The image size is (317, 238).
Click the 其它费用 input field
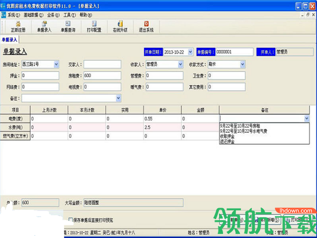point(227,87)
